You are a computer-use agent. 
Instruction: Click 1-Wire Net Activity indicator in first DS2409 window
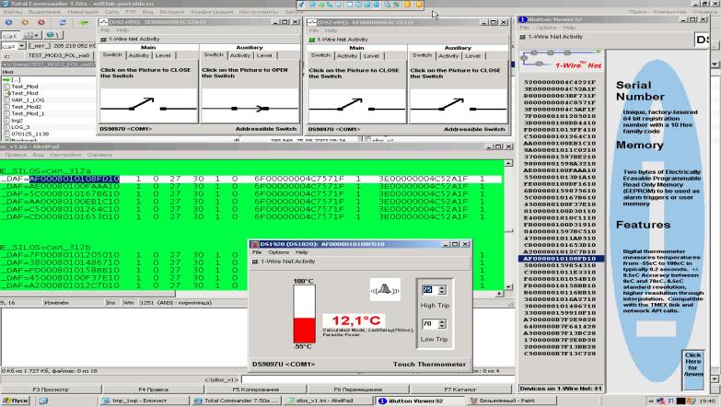pos(103,40)
